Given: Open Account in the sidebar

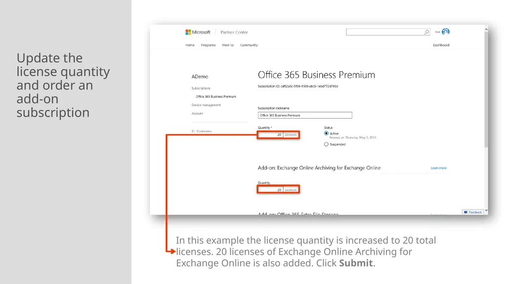Looking at the screenshot, I should 197,113.
